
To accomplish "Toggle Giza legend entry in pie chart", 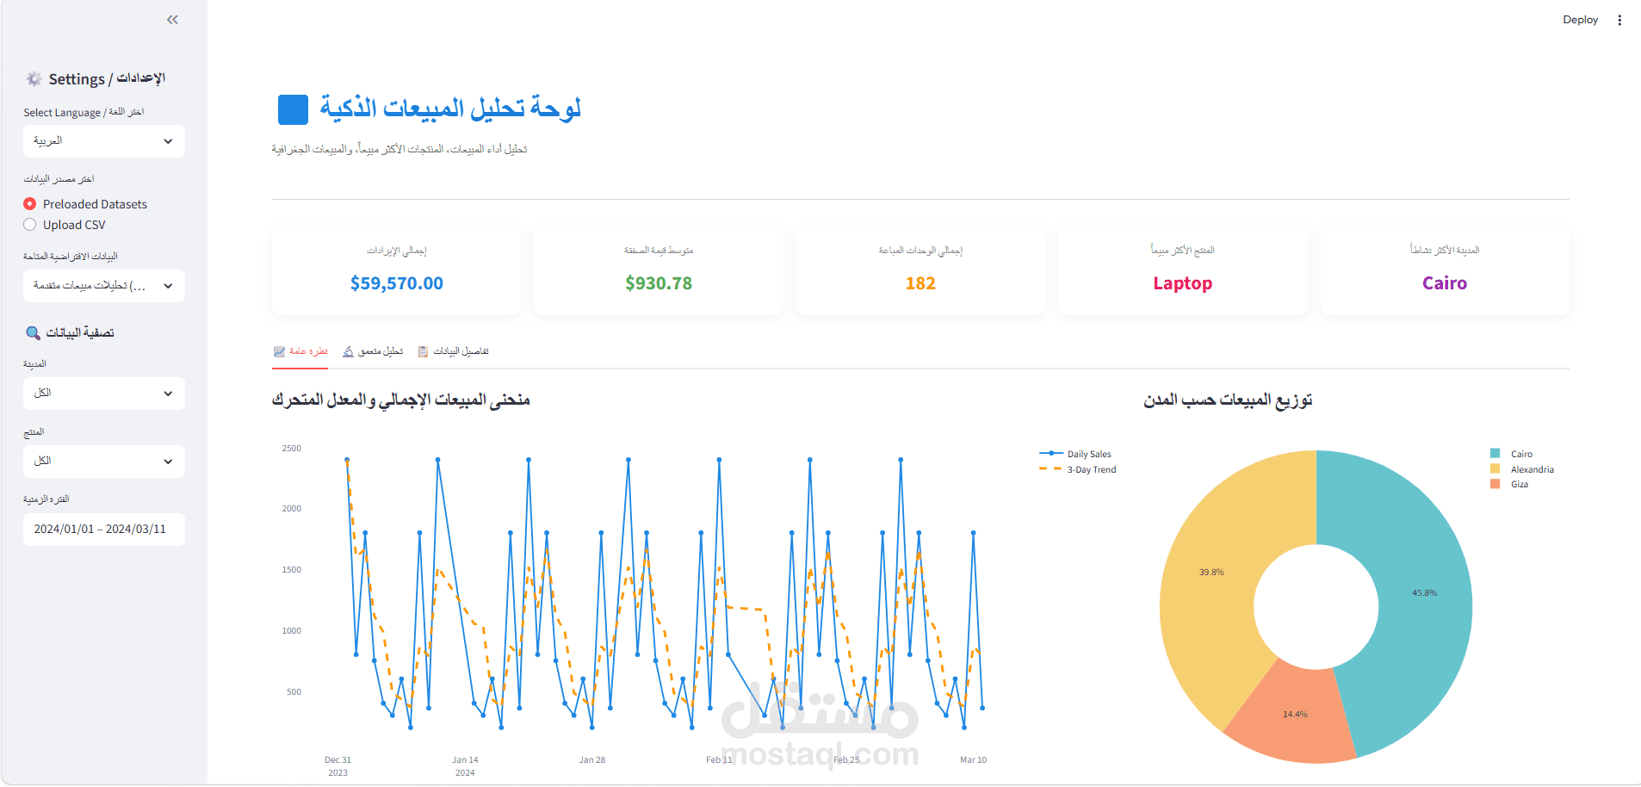I will coord(1509,484).
